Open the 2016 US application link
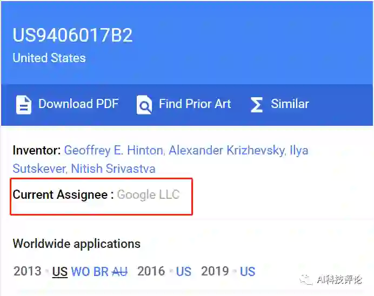This screenshot has width=374, height=296. (184, 271)
